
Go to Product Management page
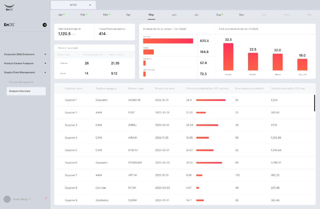21,82
